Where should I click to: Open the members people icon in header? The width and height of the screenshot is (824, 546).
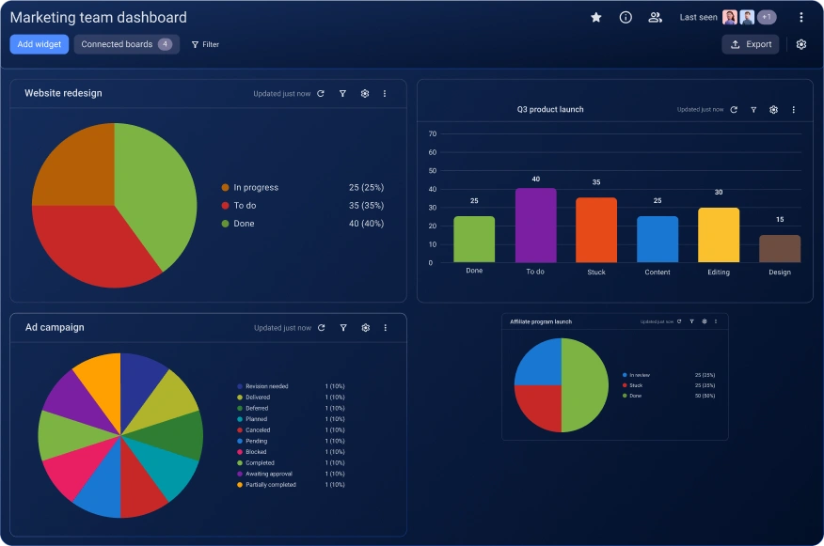tap(655, 17)
